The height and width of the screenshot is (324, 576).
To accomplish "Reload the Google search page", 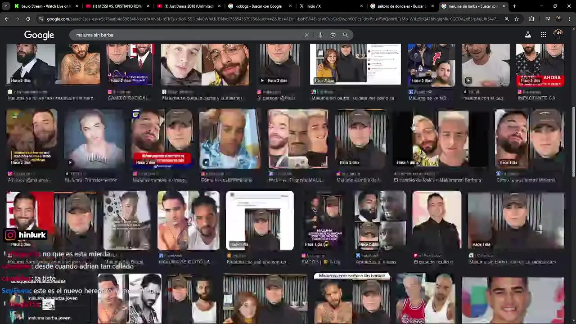I will pyautogui.click(x=28, y=19).
